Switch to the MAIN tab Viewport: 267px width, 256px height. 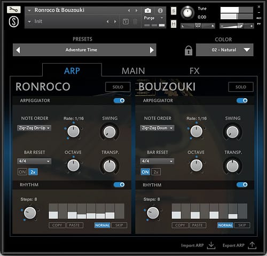(133, 71)
